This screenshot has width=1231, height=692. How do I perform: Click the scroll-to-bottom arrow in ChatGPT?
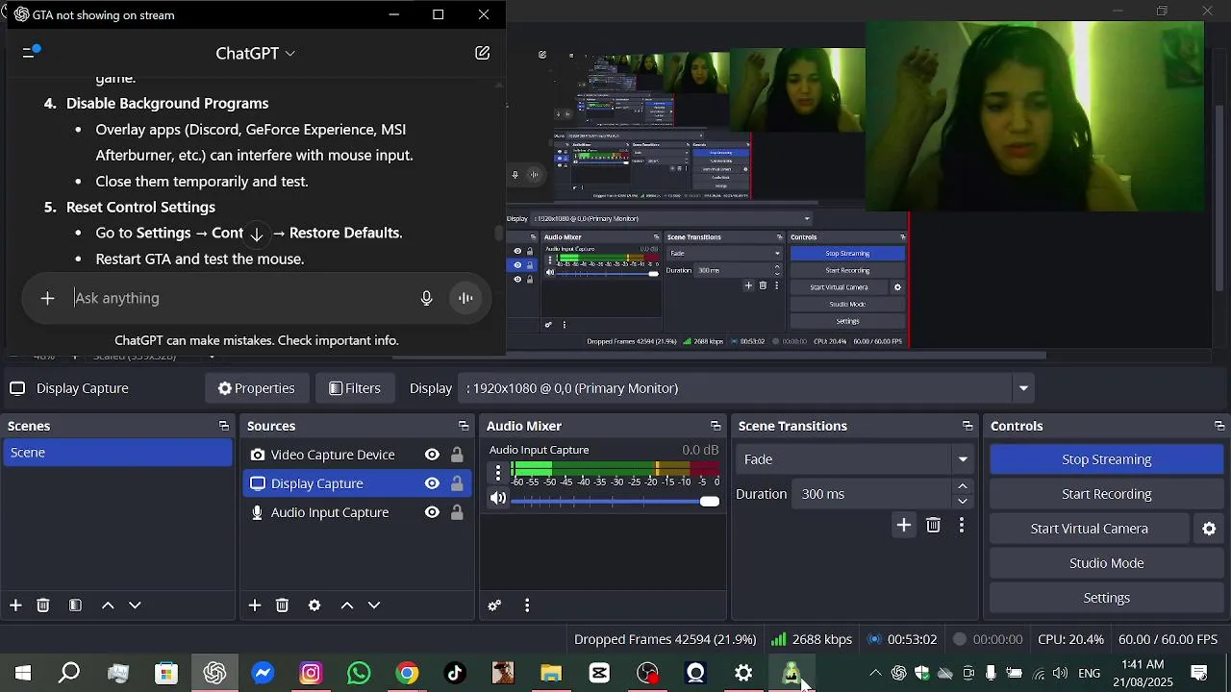click(x=257, y=234)
